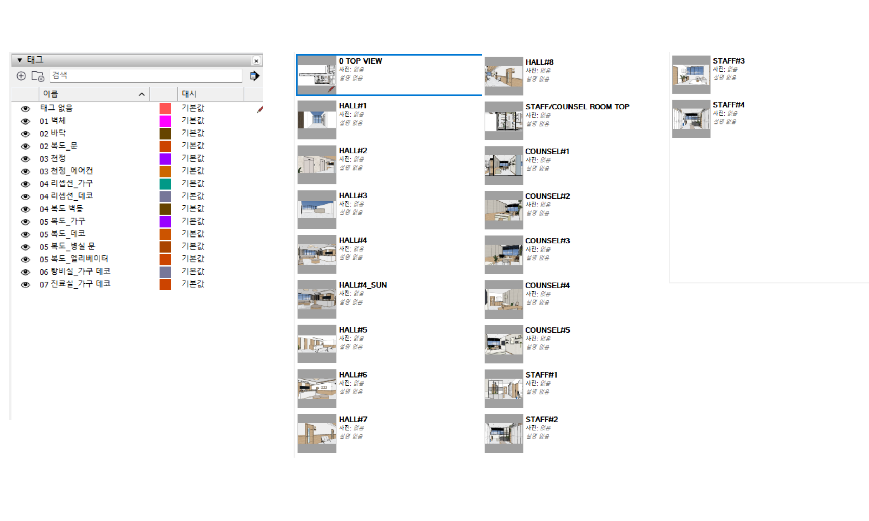
Task: Select the STAFF#1 scene thumbnail
Action: tap(504, 389)
